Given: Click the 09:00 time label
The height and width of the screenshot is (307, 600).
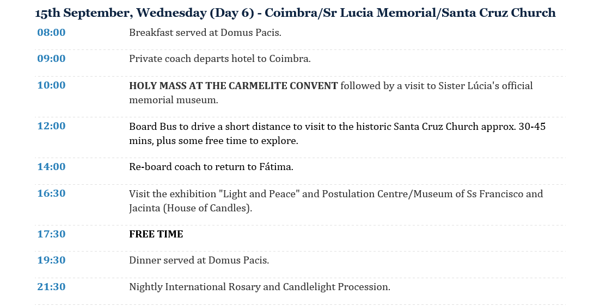Looking at the screenshot, I should coord(51,59).
